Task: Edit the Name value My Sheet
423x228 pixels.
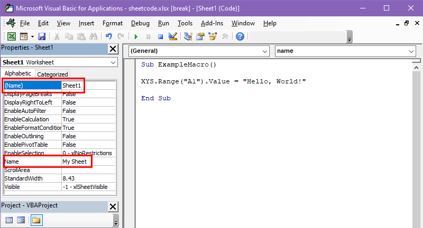Action: 88,161
